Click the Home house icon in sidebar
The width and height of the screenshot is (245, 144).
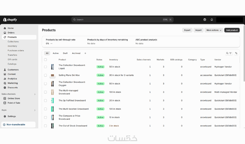(5, 28)
